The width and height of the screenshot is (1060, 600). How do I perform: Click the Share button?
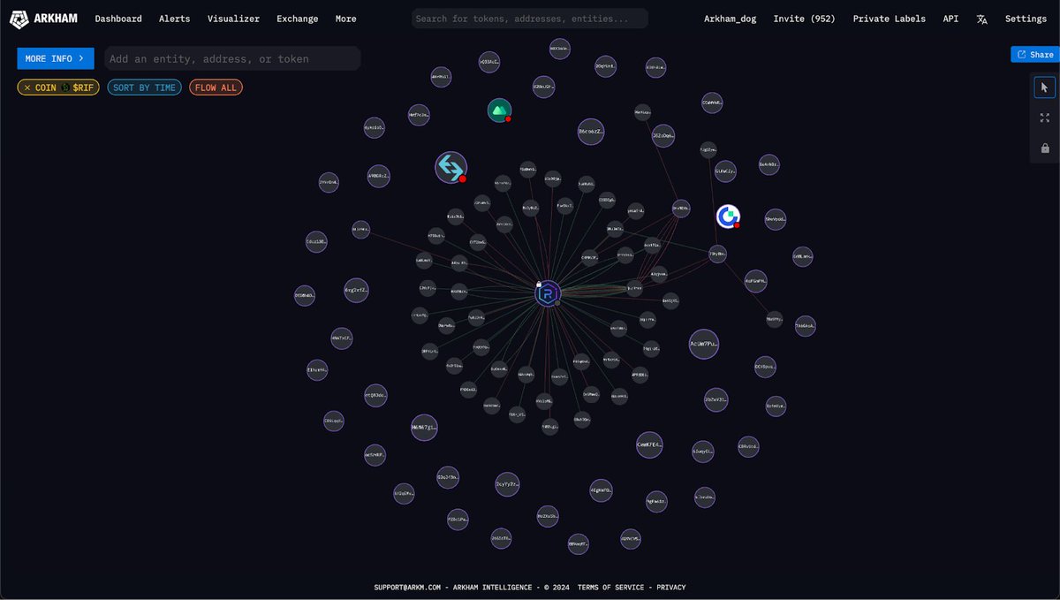click(1035, 55)
